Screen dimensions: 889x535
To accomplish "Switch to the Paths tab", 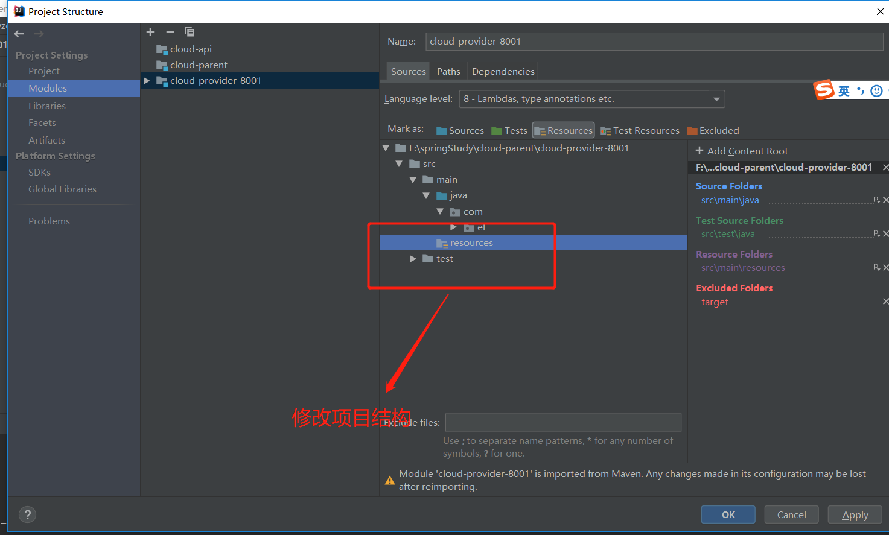I will pyautogui.click(x=448, y=71).
